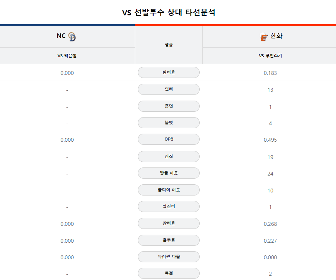Image resolution: width=336 pixels, height=280 pixels.
Task: Click the 병살타 stat button
Action: click(169, 207)
